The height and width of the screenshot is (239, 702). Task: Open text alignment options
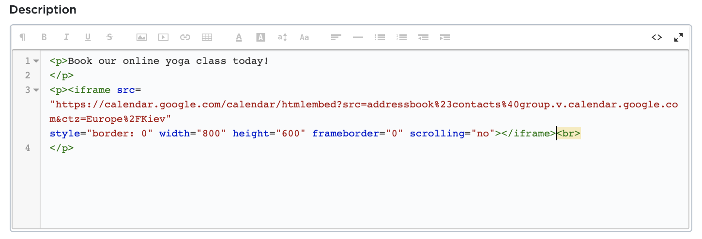tap(336, 37)
